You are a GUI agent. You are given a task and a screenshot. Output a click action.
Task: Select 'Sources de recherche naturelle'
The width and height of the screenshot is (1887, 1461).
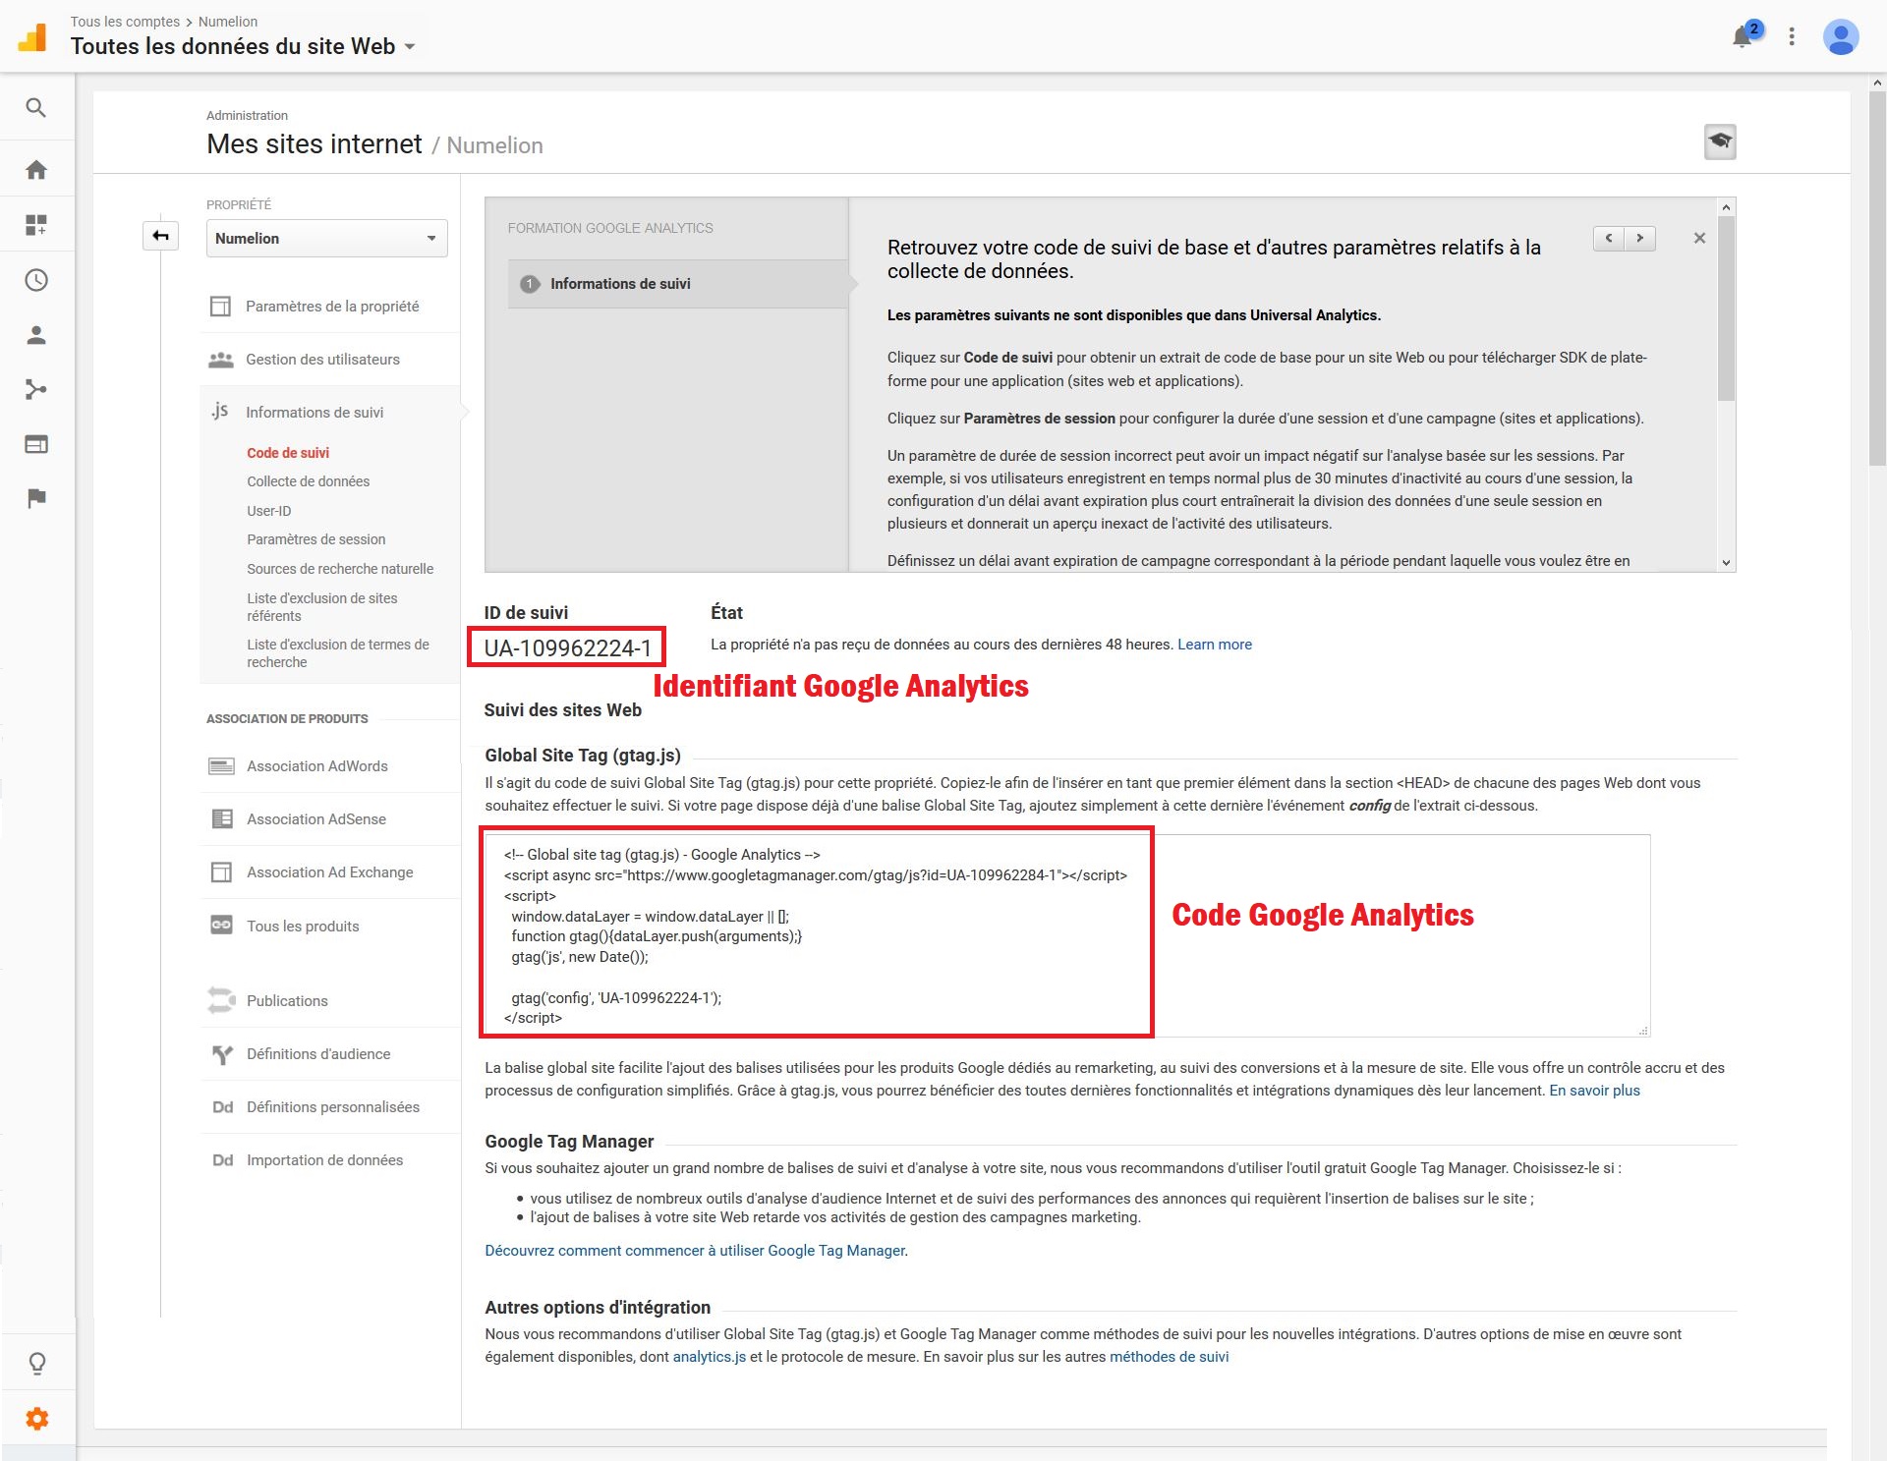[x=340, y=569]
